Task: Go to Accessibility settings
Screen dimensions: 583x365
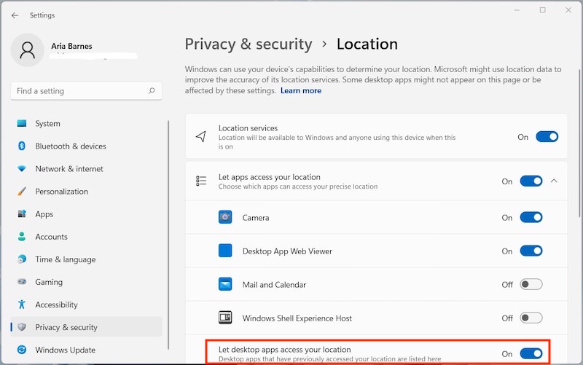Action: pos(86,305)
